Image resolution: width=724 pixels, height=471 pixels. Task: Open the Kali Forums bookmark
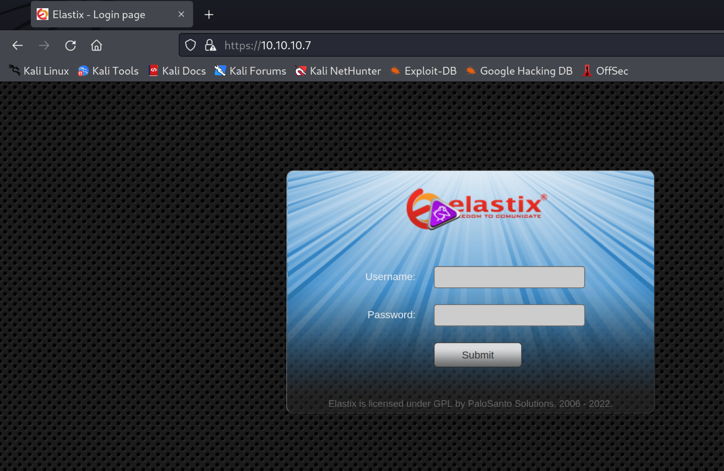click(x=251, y=71)
